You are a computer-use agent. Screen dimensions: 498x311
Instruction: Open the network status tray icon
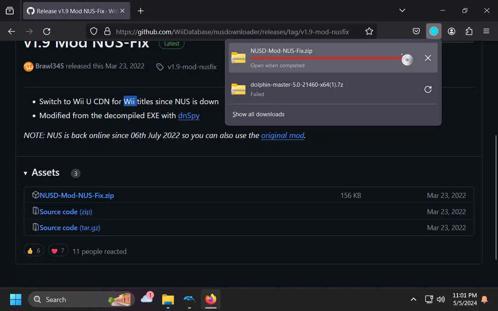coord(429,299)
